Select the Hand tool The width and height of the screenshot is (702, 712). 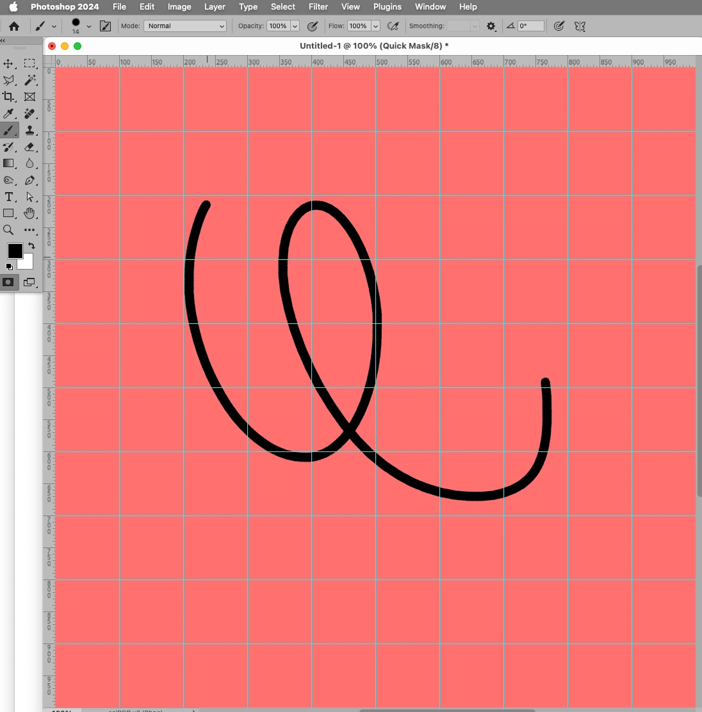[x=29, y=213]
